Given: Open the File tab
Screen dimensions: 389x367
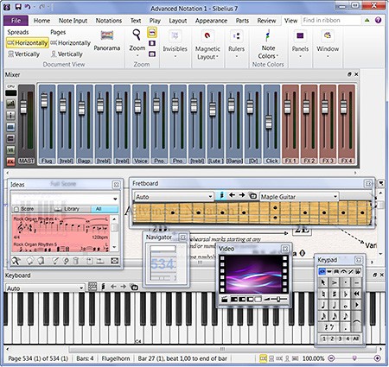Looking at the screenshot, I should [16, 21].
